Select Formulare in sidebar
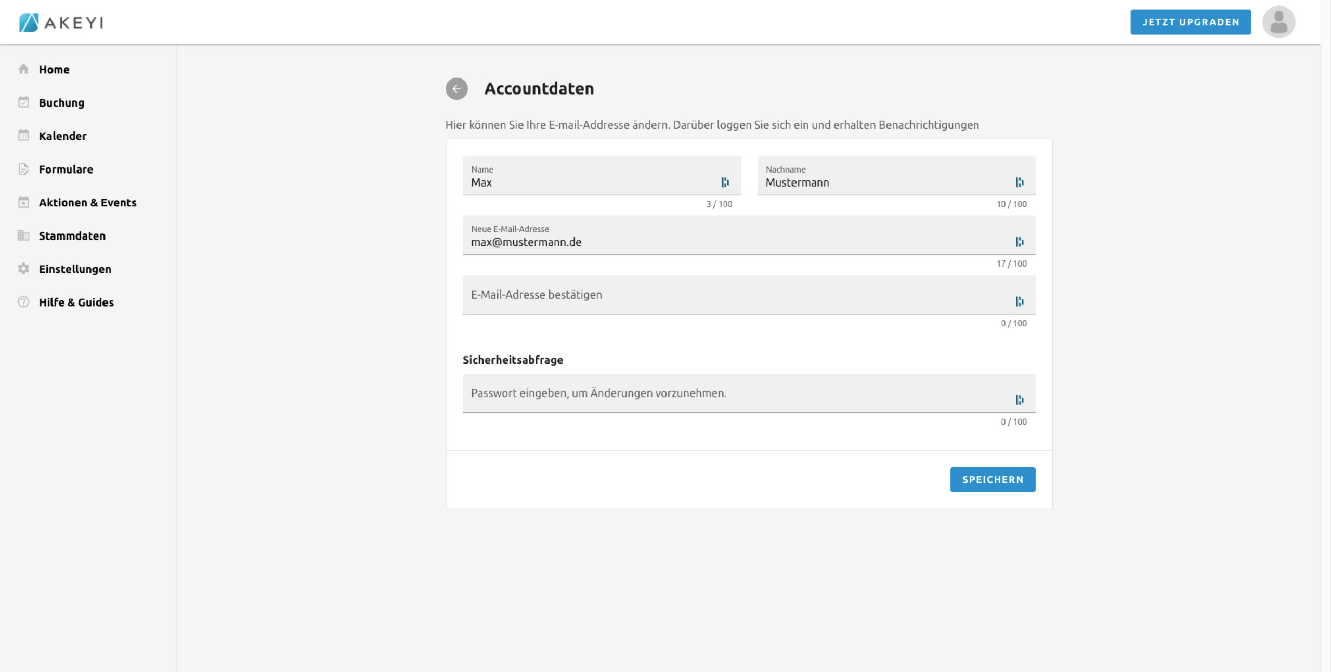 pos(66,169)
